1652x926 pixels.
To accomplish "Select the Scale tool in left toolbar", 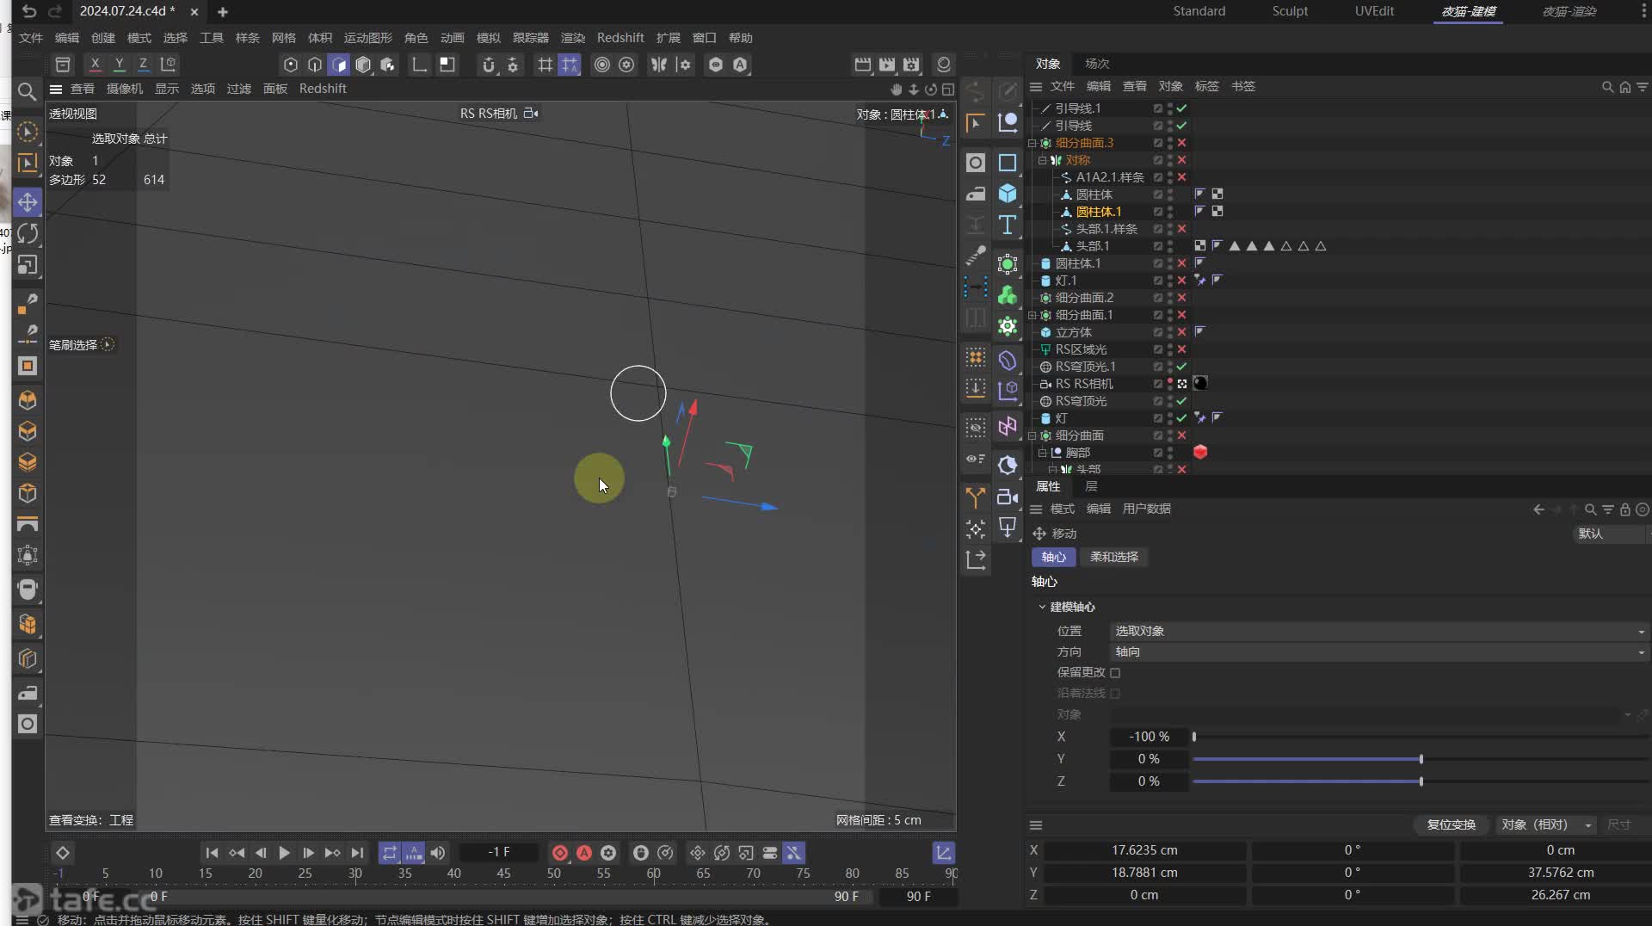I will [x=28, y=265].
